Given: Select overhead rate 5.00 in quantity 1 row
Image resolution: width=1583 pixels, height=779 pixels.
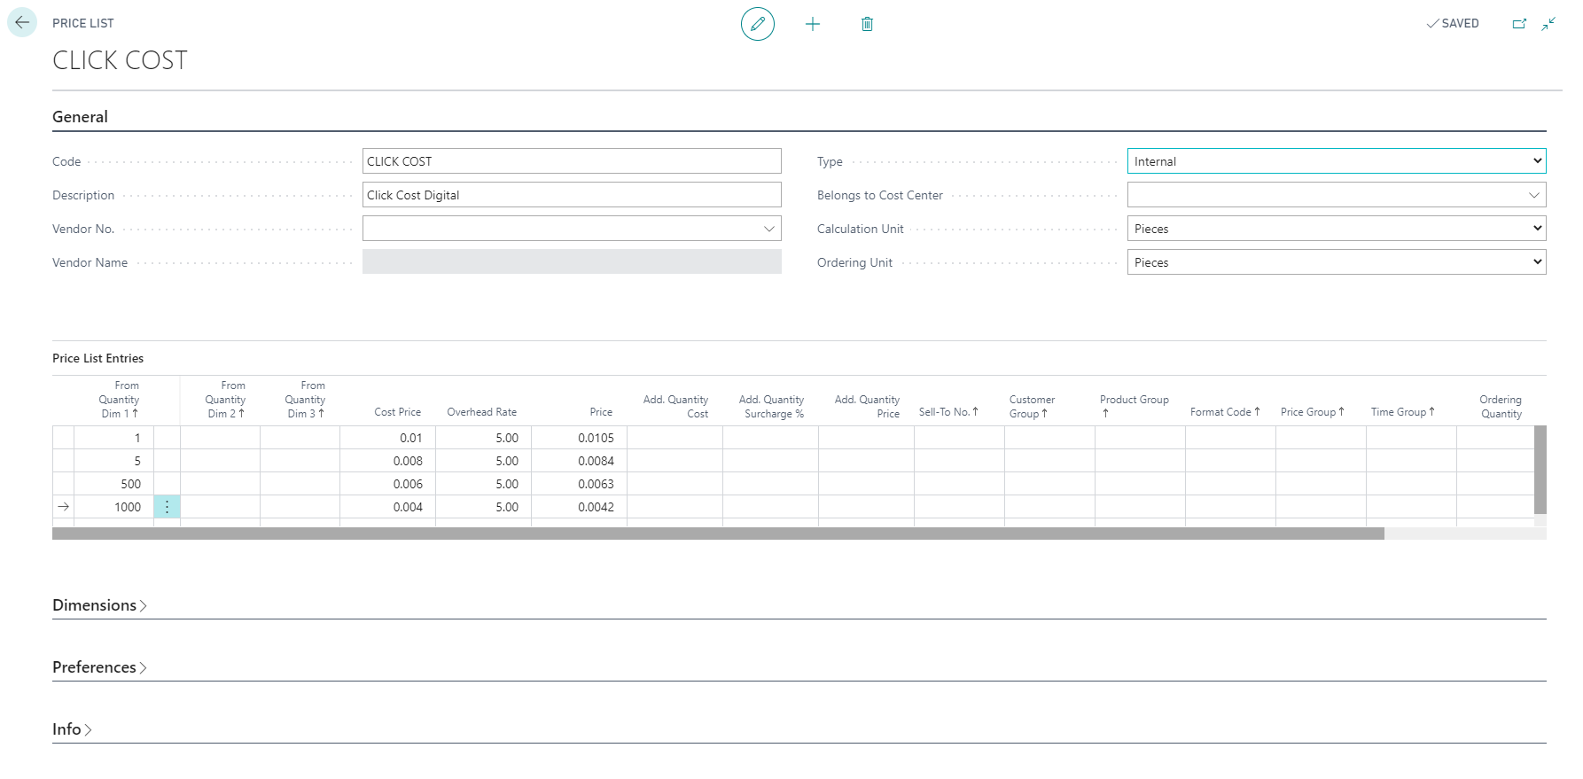Looking at the screenshot, I should pyautogui.click(x=483, y=438).
